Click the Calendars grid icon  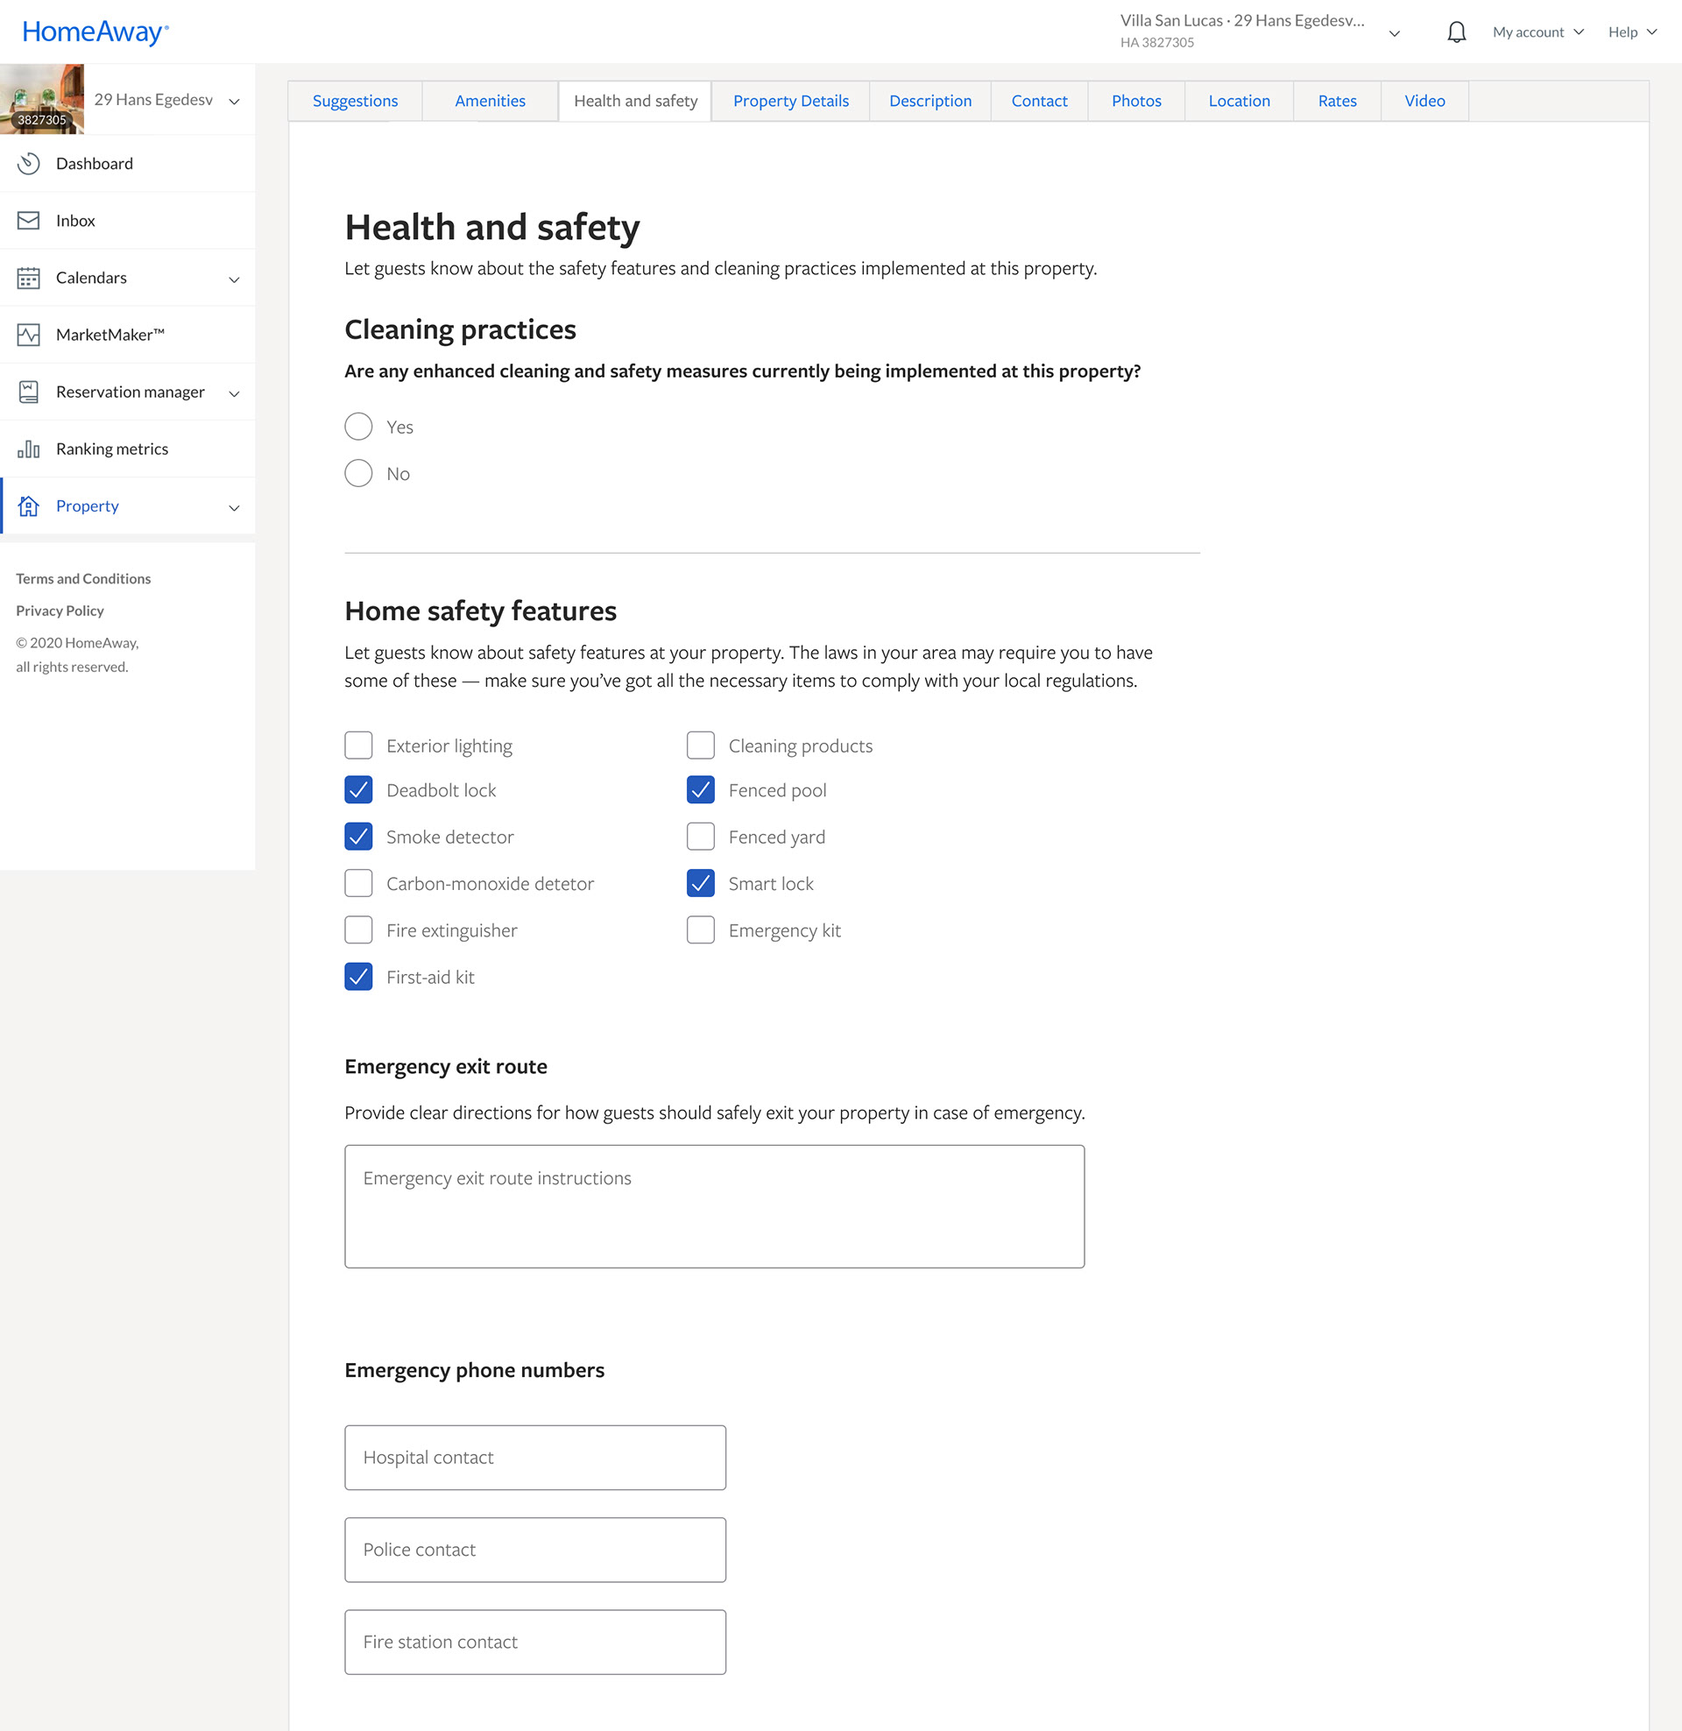coord(28,279)
